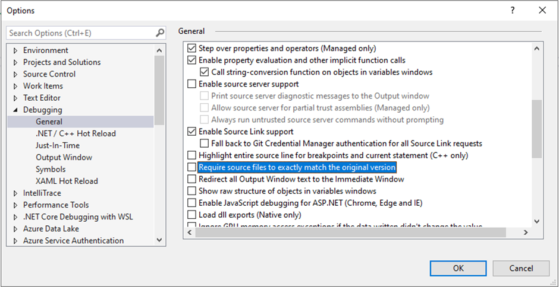
Task: Toggle Load dll exports (Native only)
Action: [x=191, y=215]
